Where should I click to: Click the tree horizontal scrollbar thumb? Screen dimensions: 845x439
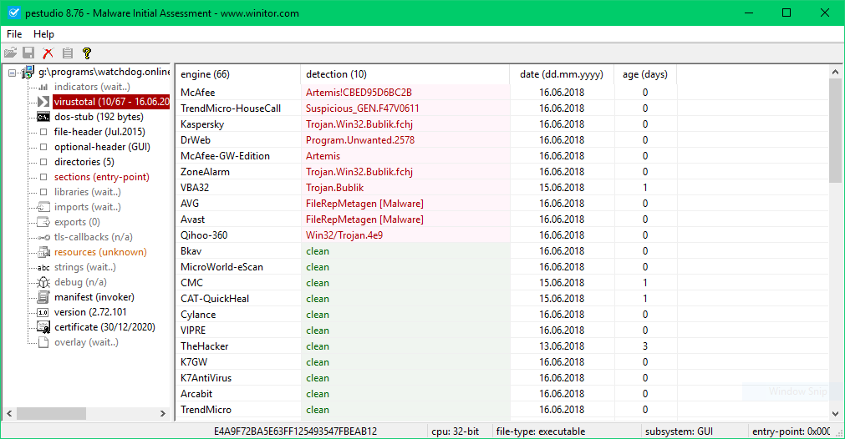(51, 413)
